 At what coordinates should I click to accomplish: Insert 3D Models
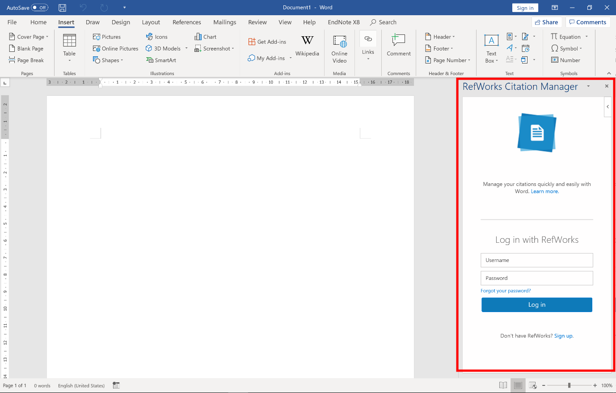pyautogui.click(x=163, y=49)
